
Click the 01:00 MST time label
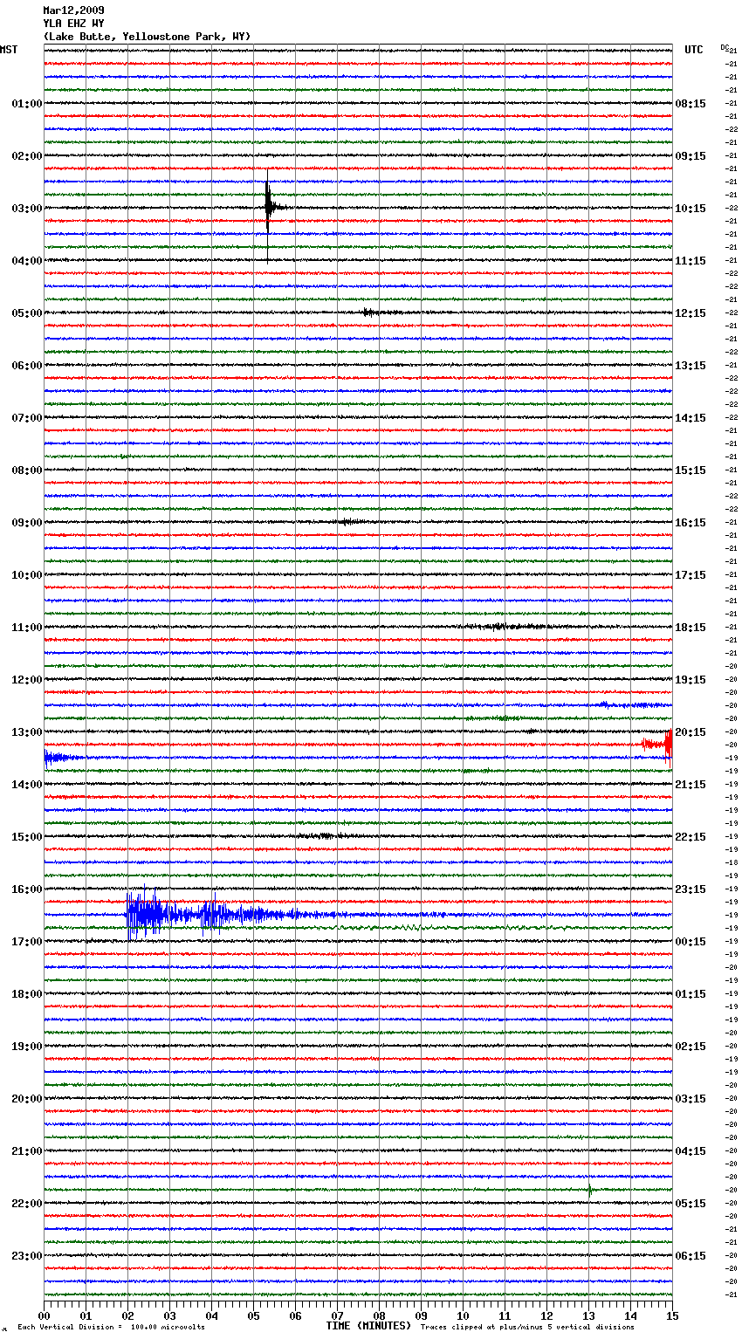(26, 104)
